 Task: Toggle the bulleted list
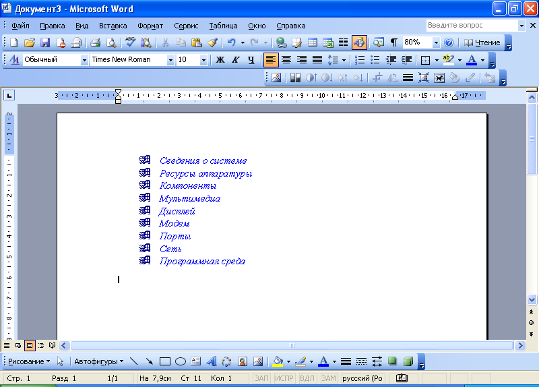coord(375,60)
